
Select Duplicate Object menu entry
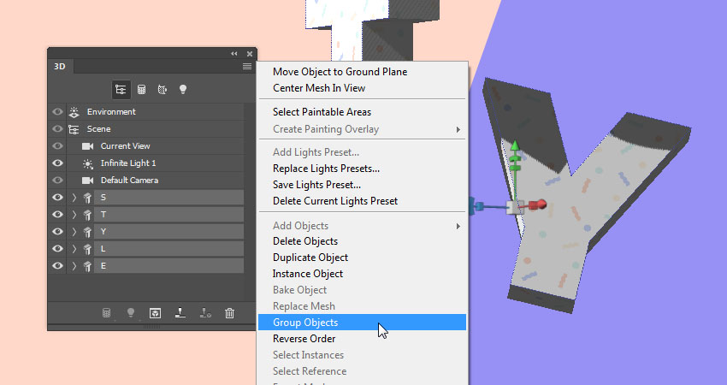point(310,258)
